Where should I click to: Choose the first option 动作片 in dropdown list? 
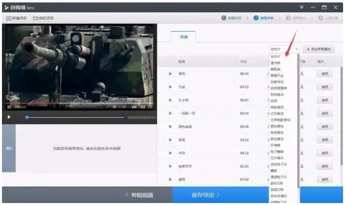coord(275,57)
